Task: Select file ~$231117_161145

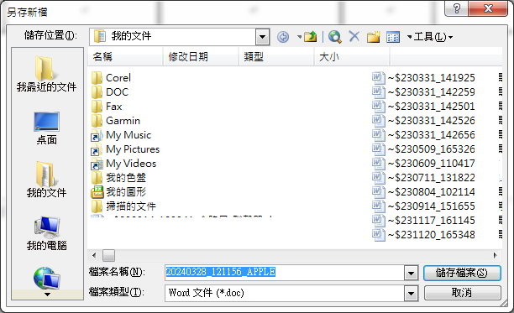Action: [423, 221]
